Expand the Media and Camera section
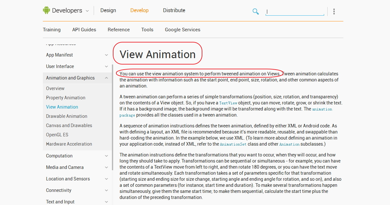The width and height of the screenshot is (390, 205). pyautogui.click(x=106, y=167)
